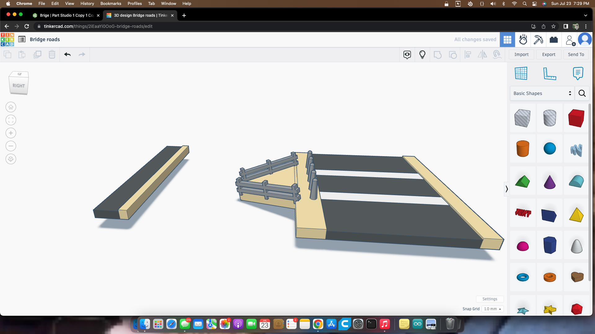Open the Ruler tool
This screenshot has width=595, height=334.
pos(549,74)
